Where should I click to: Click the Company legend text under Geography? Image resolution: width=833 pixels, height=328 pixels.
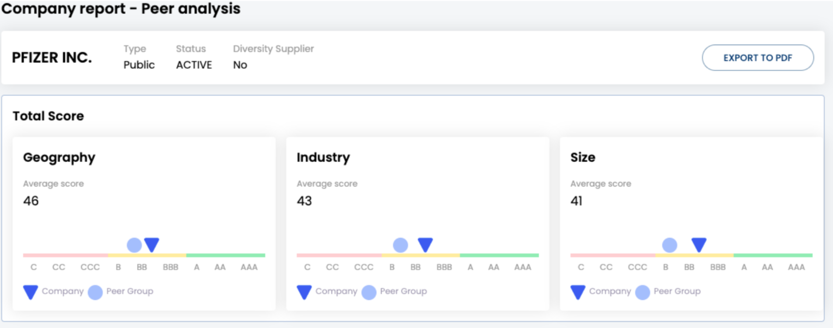click(x=63, y=291)
